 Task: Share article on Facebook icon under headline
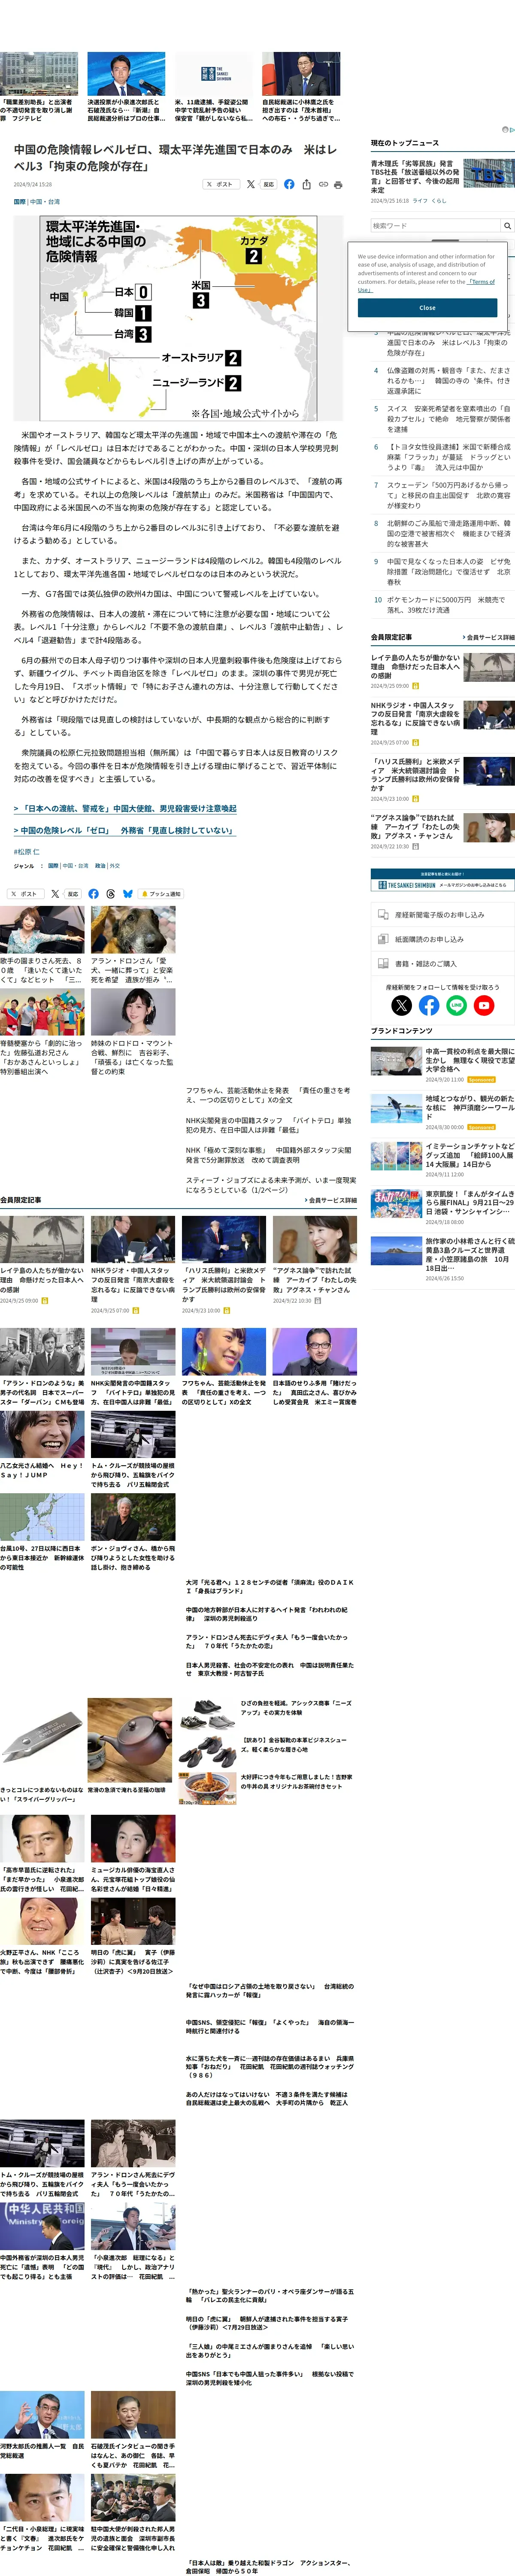(x=289, y=184)
